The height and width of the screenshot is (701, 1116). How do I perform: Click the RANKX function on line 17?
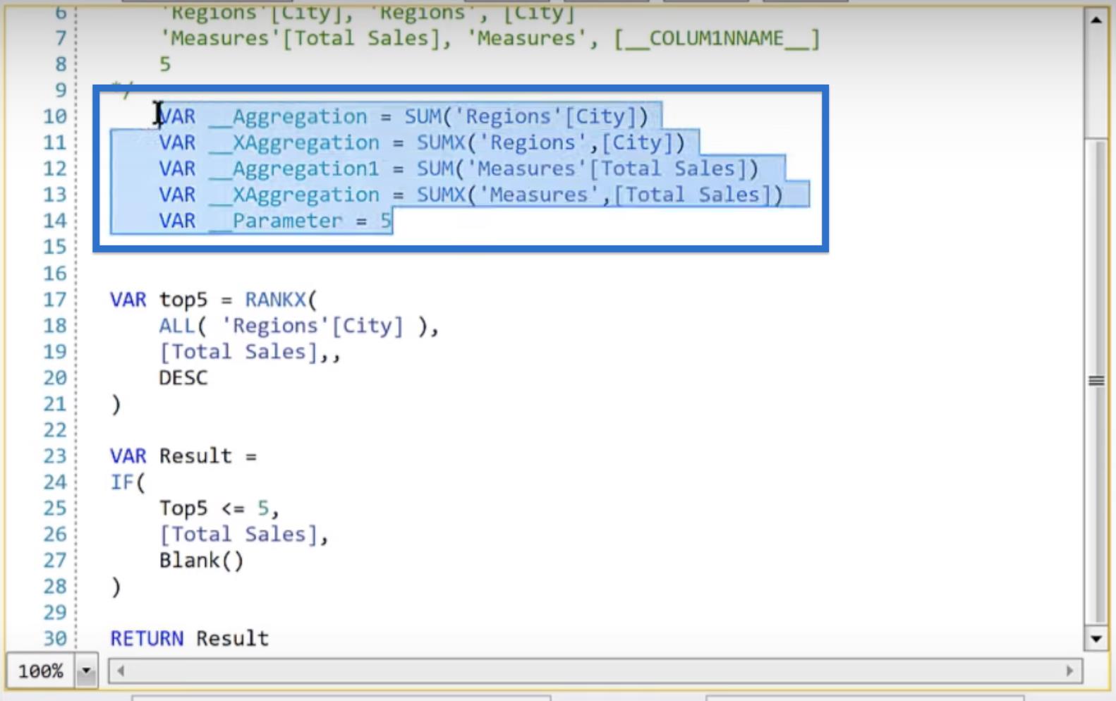pyautogui.click(x=275, y=300)
